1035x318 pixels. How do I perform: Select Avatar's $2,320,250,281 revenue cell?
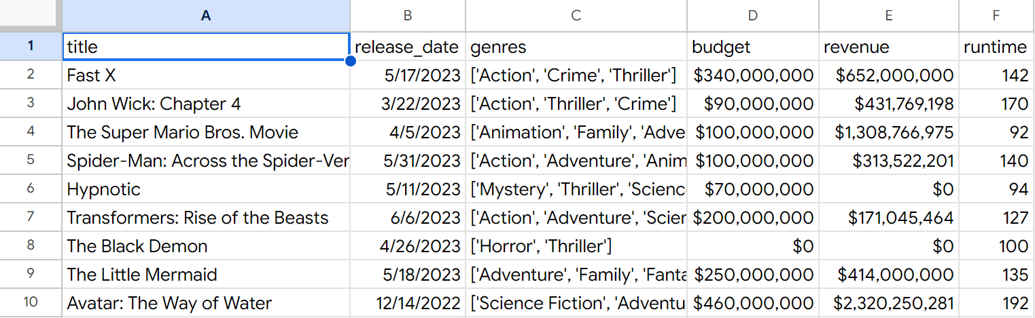(888, 303)
